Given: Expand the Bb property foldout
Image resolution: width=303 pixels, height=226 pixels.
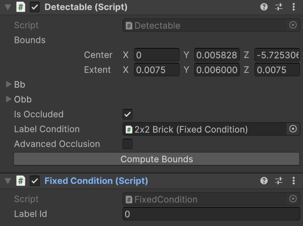Looking at the screenshot, I should (x=9, y=85).
